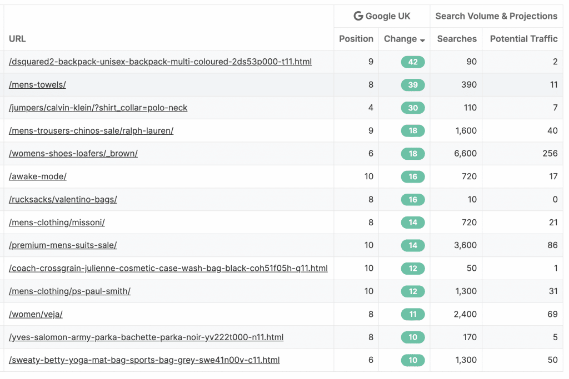The height and width of the screenshot is (379, 569).
Task: Open the sweaty-betty-yoga-mat-bag link
Action: tap(144, 360)
